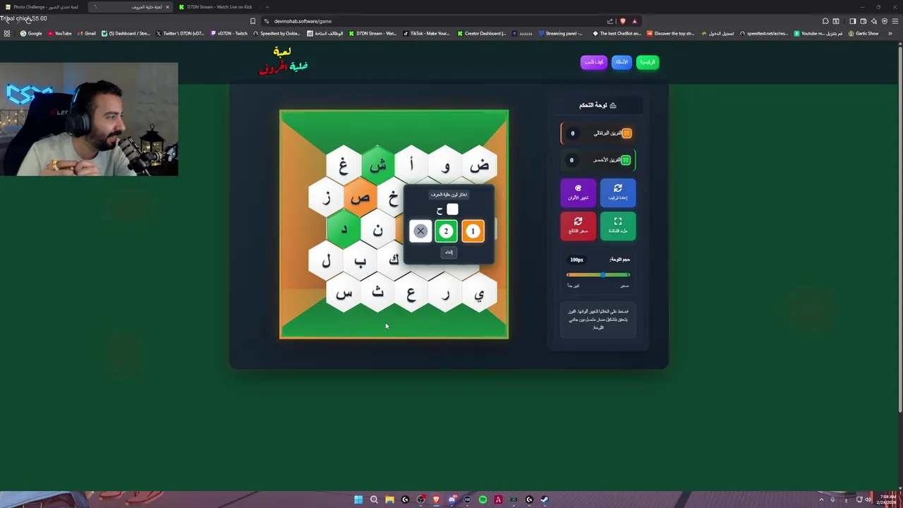The width and height of the screenshot is (903, 508).
Task: Open Brave browser from taskbar
Action: tap(436, 500)
